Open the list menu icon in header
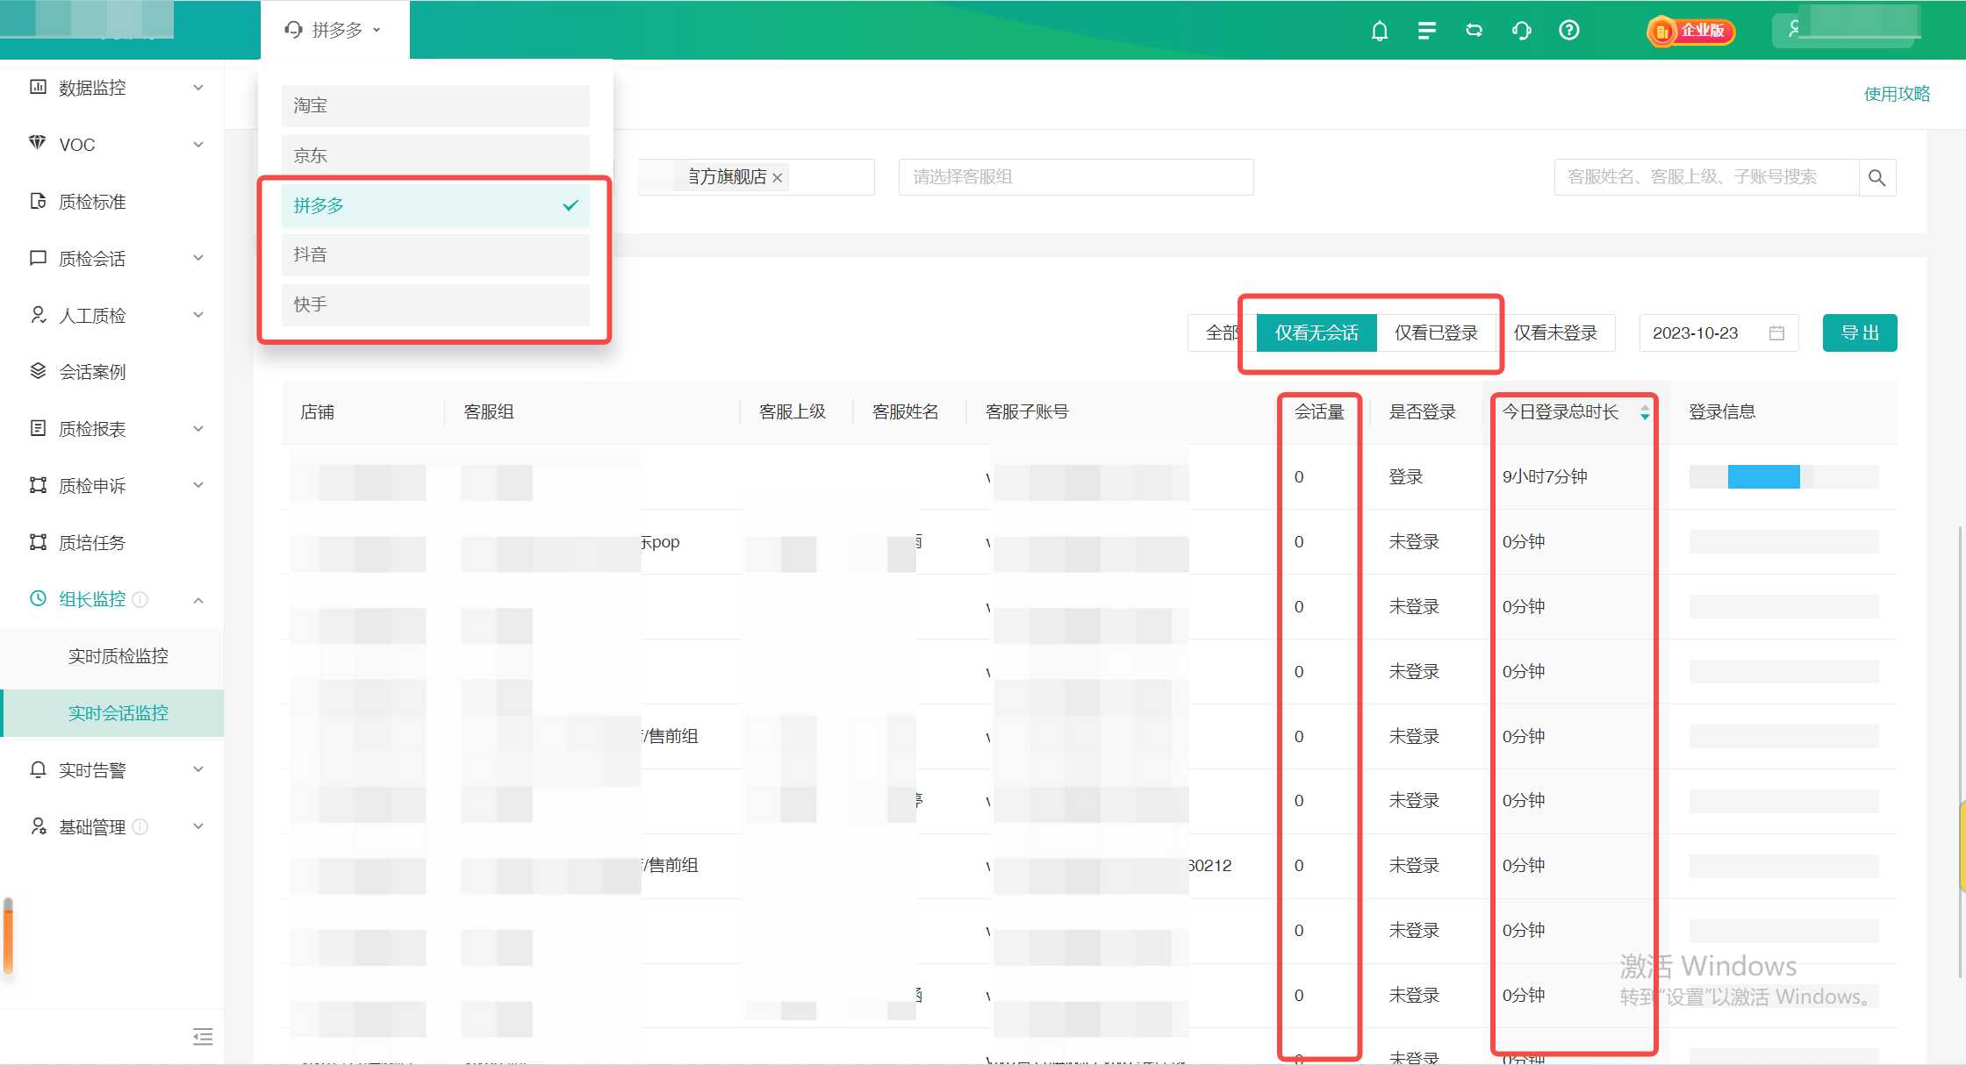 coord(1427,31)
